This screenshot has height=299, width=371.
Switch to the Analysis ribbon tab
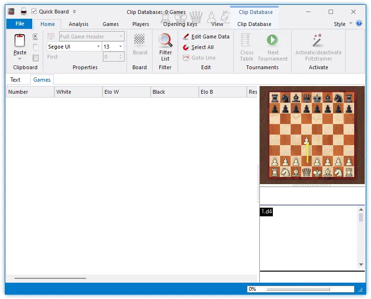[78, 24]
